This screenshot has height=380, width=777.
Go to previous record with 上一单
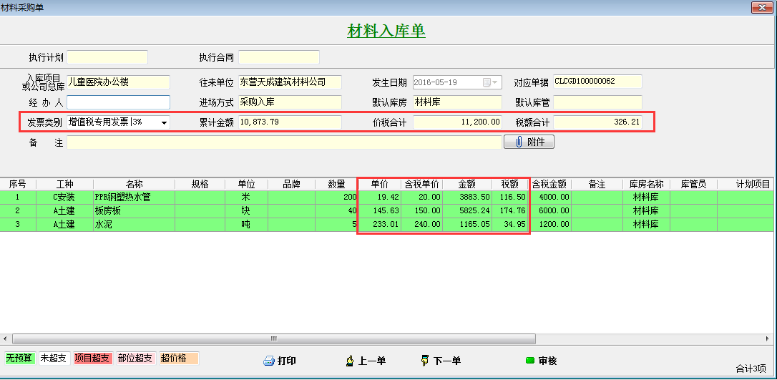351,361
